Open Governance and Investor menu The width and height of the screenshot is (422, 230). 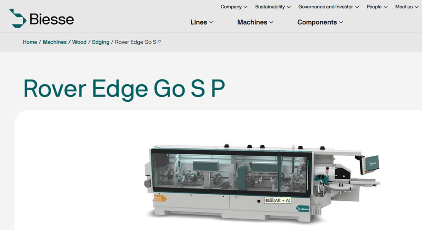[x=328, y=7]
